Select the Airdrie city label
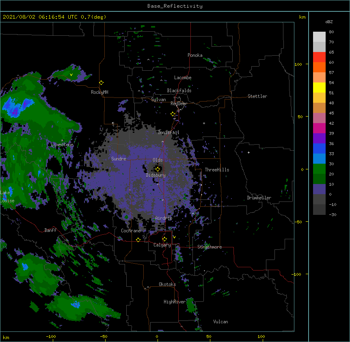Viewport: 350px width, 342px height. point(164,218)
